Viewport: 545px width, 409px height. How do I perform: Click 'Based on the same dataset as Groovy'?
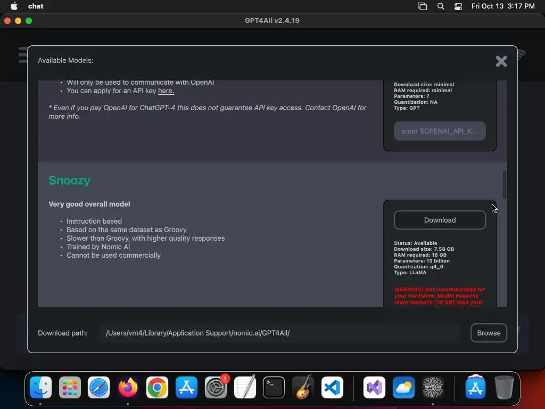click(x=127, y=230)
